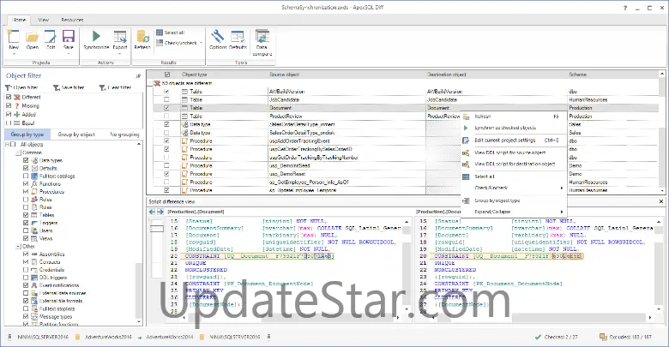Toggle the Missing objects checkbox
This screenshot has width=669, height=347.
click(x=9, y=105)
